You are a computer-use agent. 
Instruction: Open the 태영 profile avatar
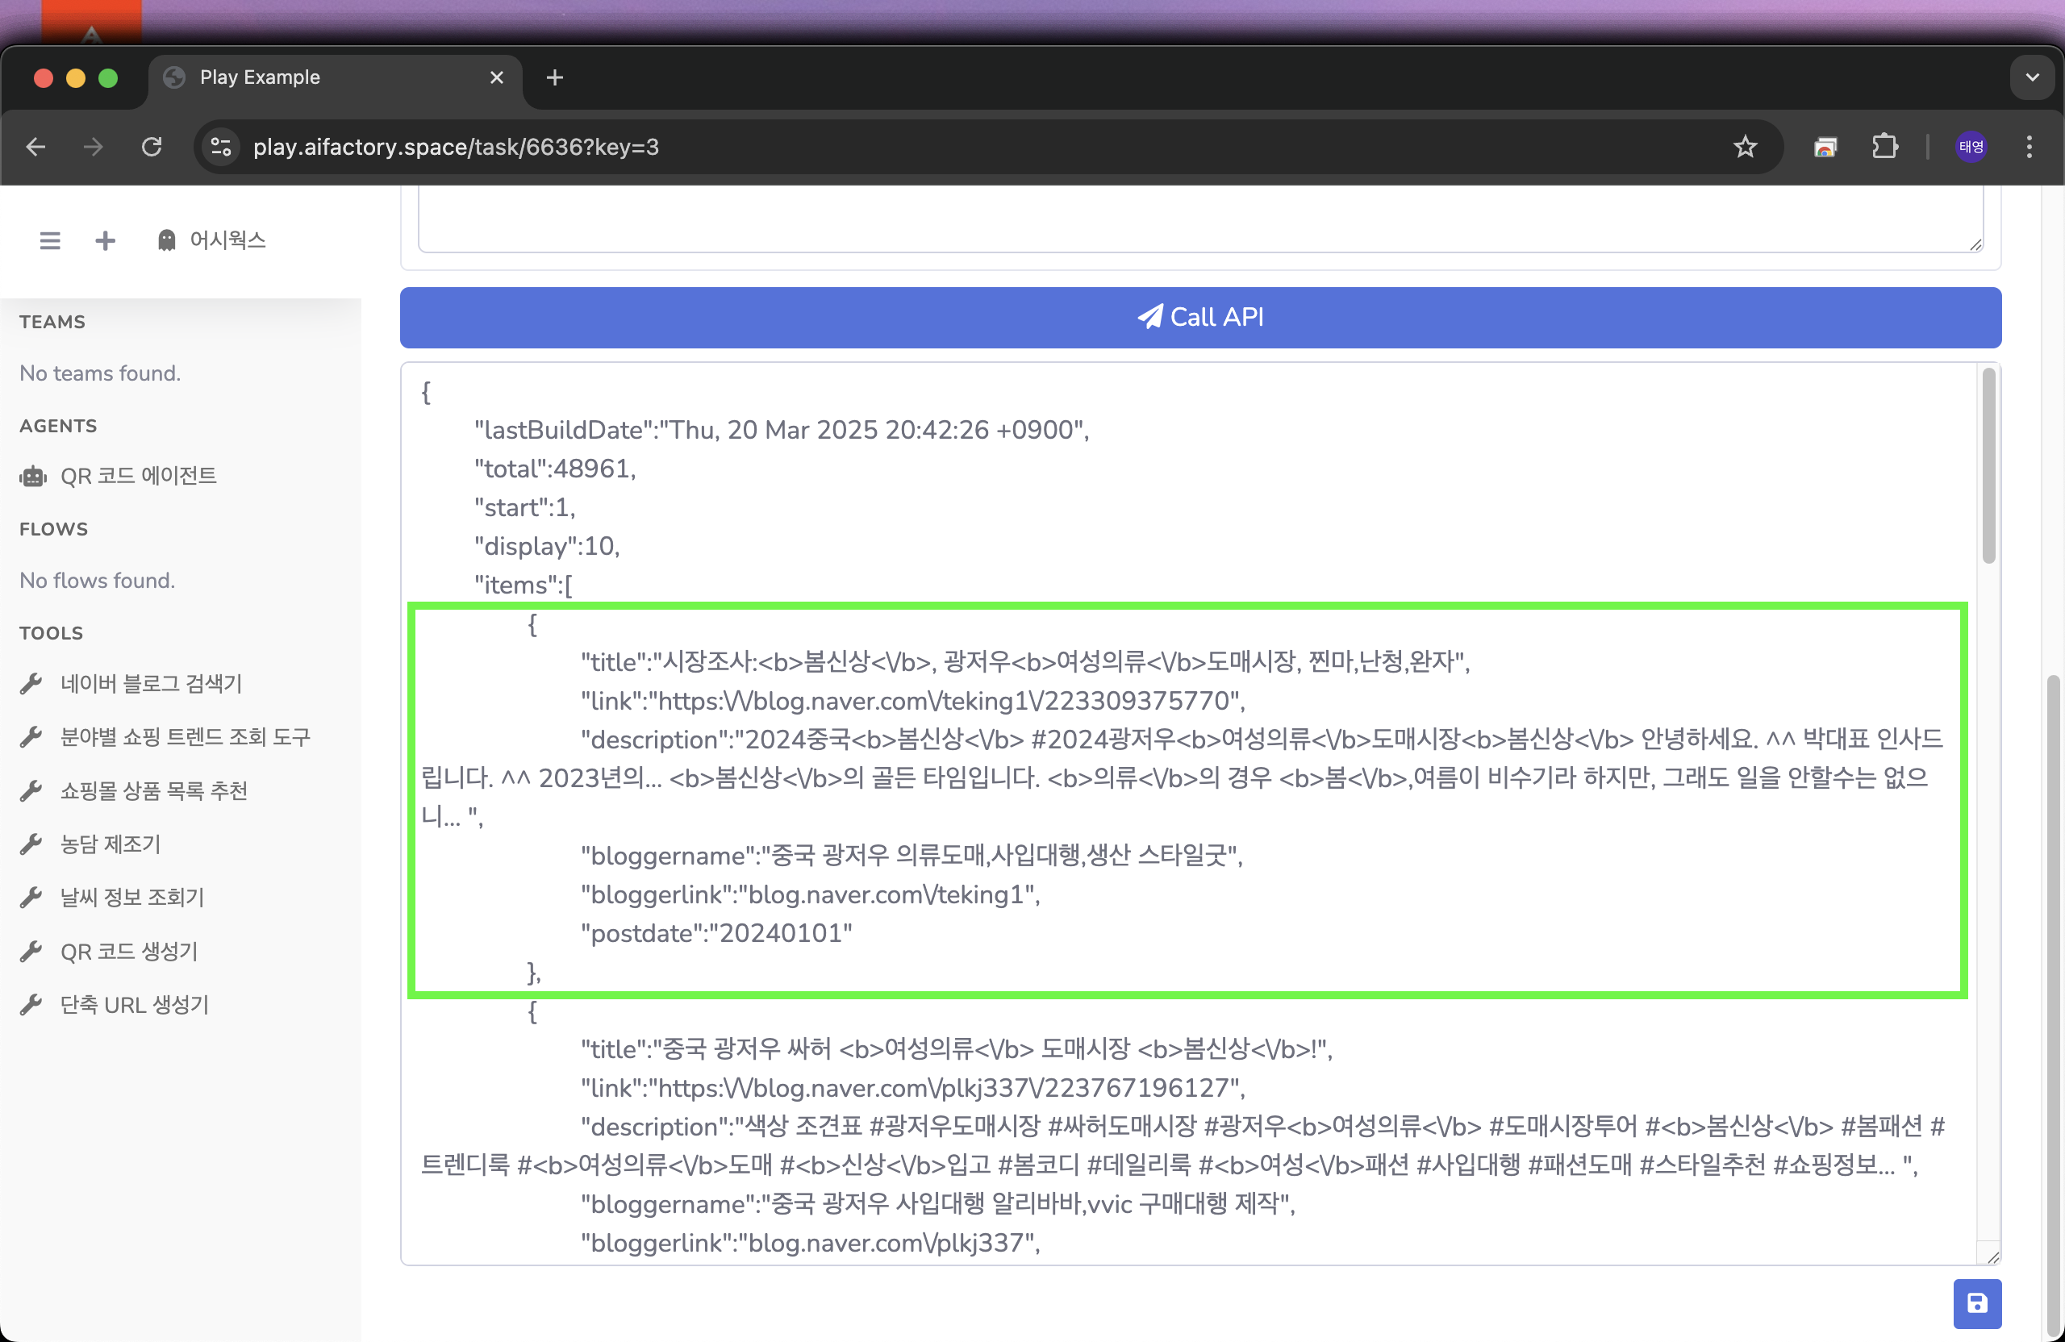click(x=1971, y=147)
